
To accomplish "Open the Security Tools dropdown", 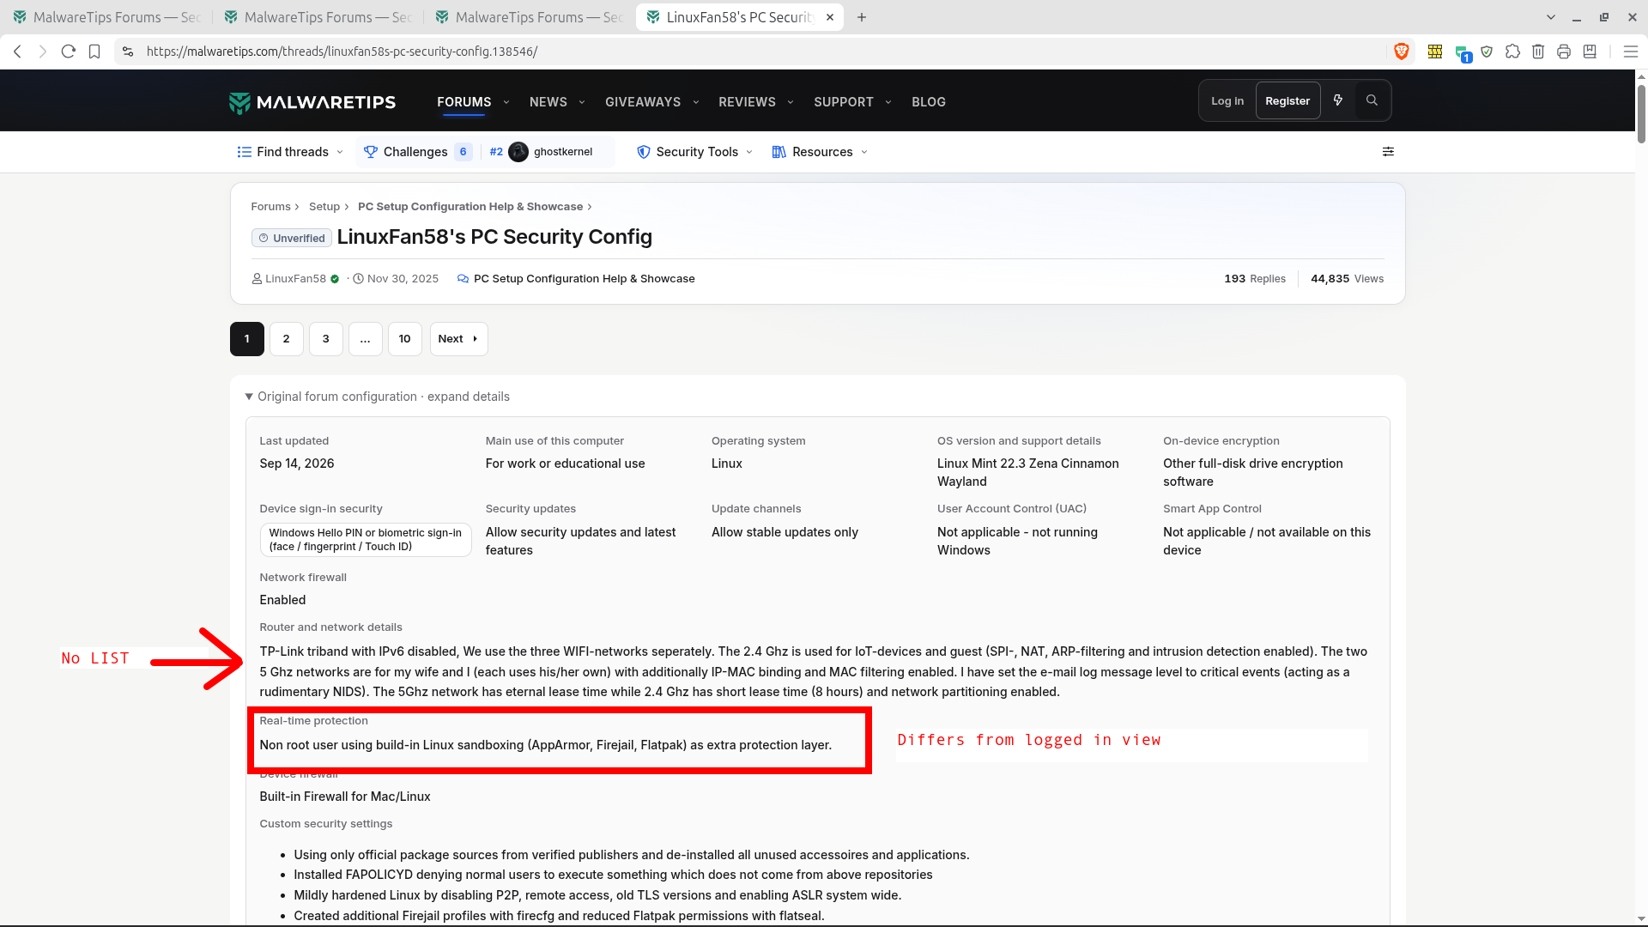I will (x=695, y=152).
